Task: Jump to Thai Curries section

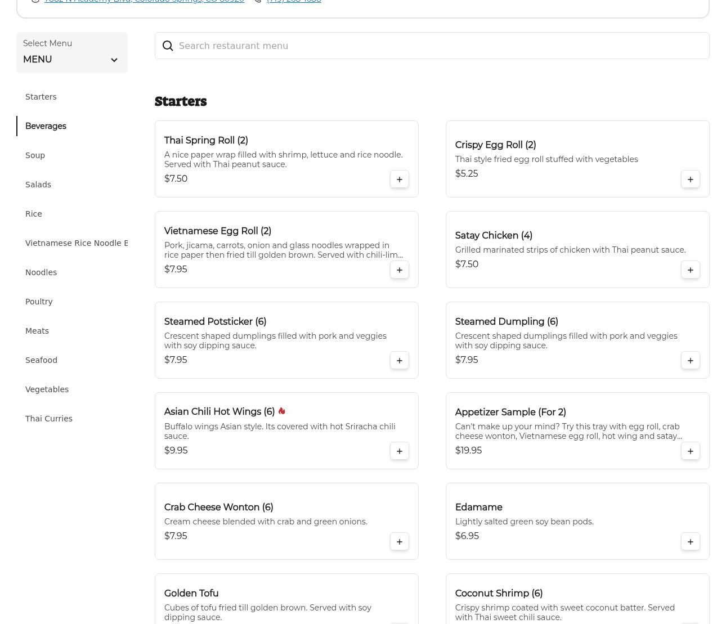Action: point(49,419)
